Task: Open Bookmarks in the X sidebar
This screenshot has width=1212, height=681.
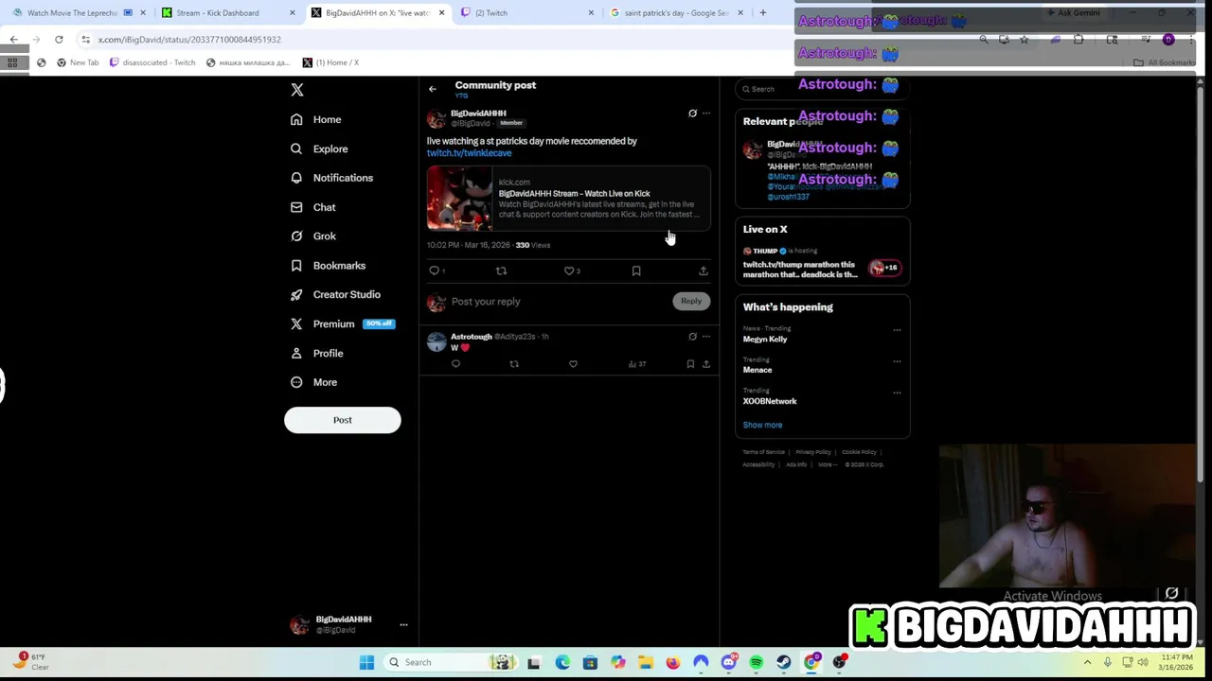Action: click(x=328, y=266)
